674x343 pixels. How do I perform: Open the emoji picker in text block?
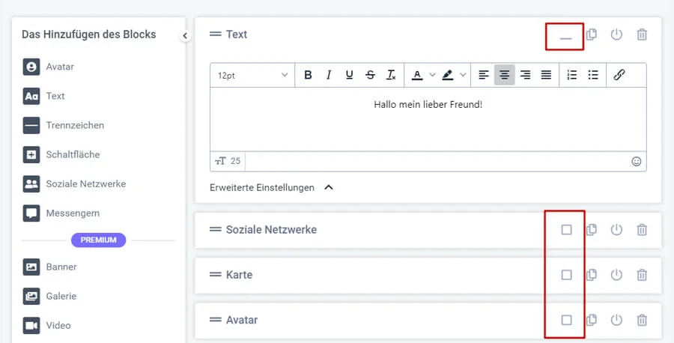pos(637,161)
